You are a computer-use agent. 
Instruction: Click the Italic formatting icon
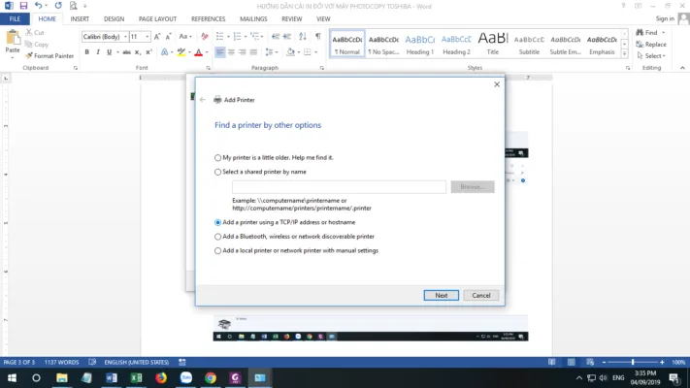point(98,52)
